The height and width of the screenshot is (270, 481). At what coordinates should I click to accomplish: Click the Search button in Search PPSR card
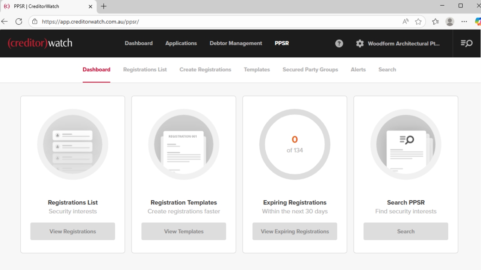(406, 231)
